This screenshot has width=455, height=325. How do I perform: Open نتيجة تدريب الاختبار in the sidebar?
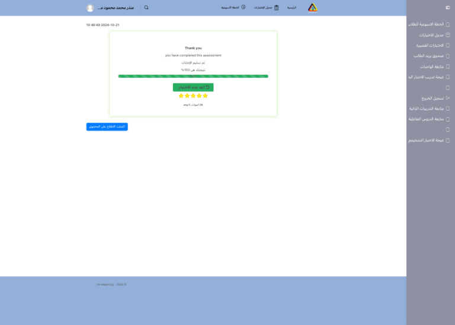click(428, 77)
